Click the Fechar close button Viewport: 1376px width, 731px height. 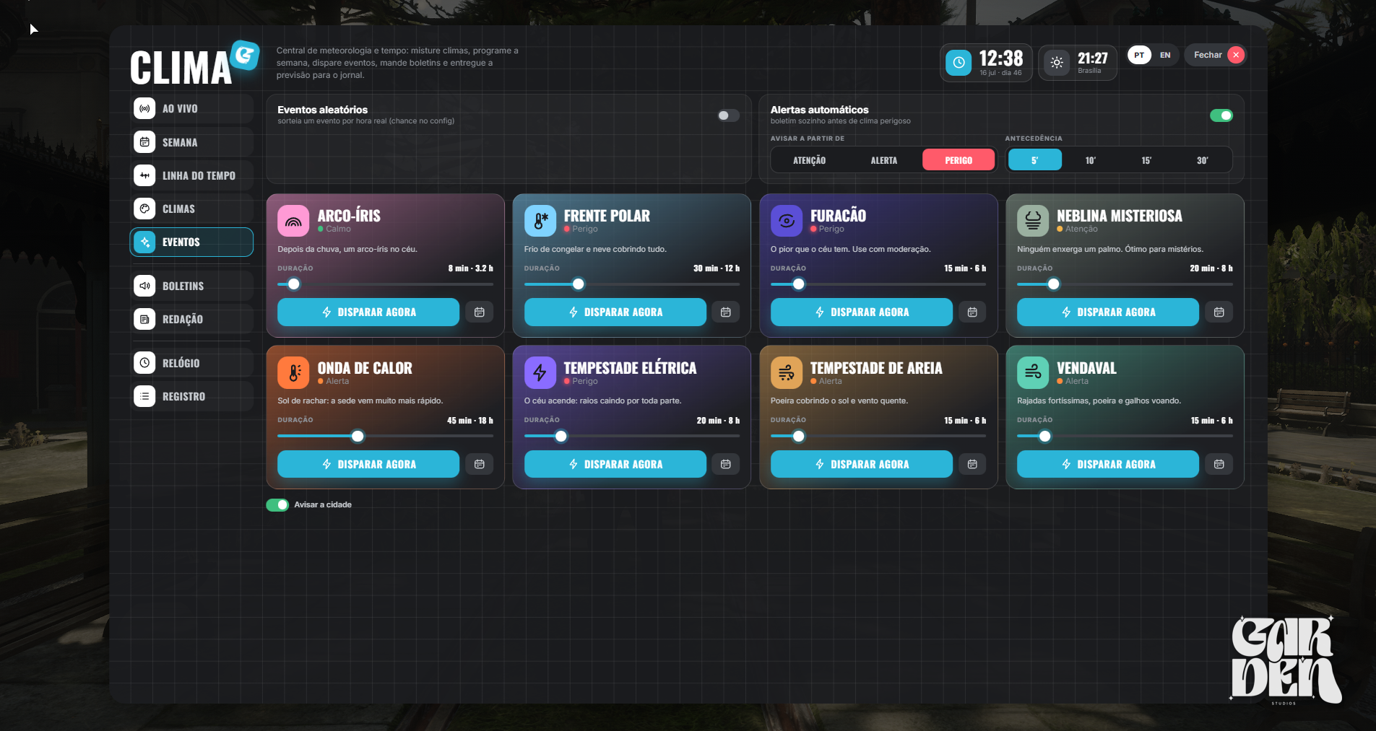[x=1216, y=55]
